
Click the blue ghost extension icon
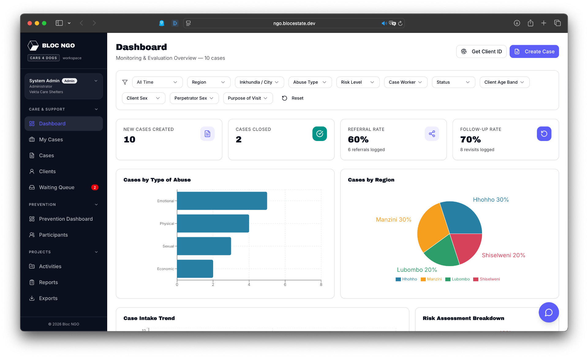click(162, 23)
